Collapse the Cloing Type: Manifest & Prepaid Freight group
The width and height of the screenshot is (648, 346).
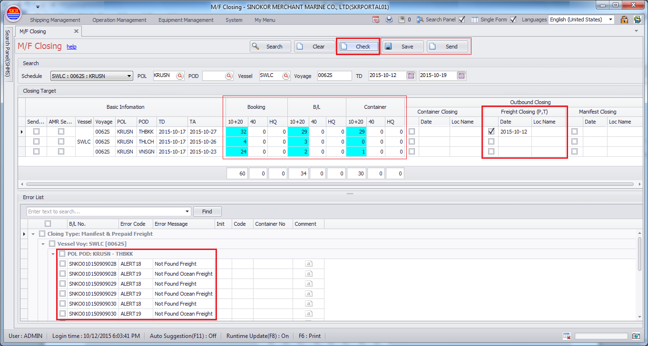[x=33, y=234]
